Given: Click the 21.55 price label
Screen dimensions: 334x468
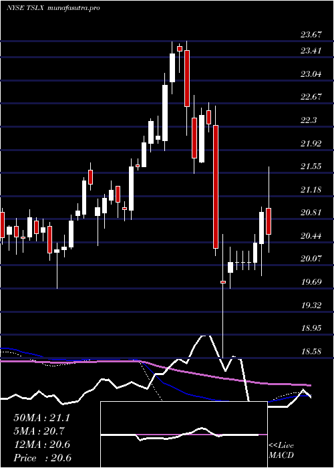Looking at the screenshot, I should (311, 166).
